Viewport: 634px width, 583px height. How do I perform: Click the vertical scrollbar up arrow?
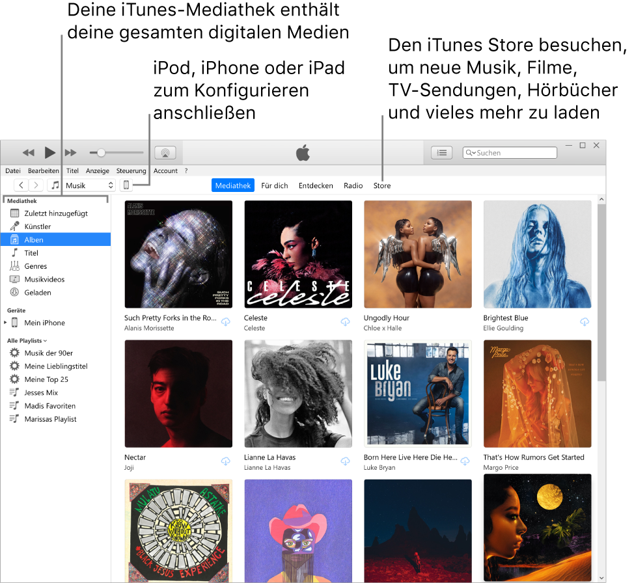(601, 199)
